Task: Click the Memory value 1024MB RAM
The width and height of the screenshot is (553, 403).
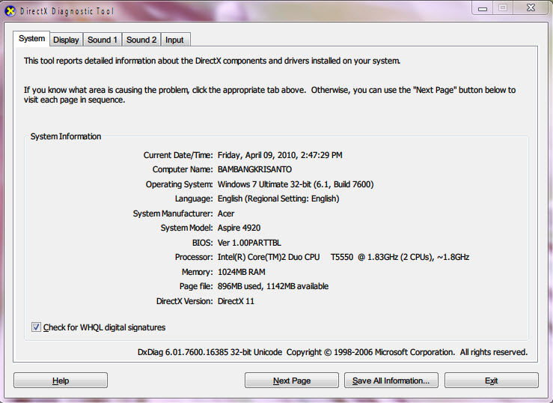Action: click(242, 272)
